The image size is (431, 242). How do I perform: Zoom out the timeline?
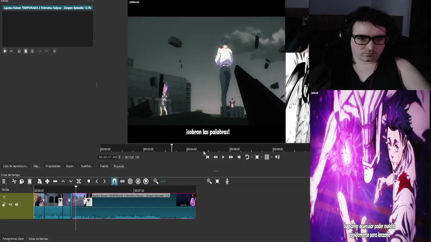click(156, 181)
